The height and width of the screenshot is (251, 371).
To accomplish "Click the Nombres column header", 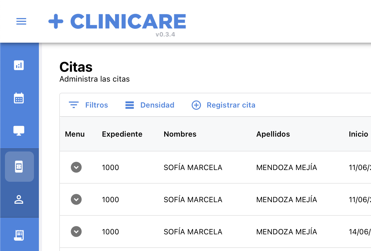I will pos(180,134).
